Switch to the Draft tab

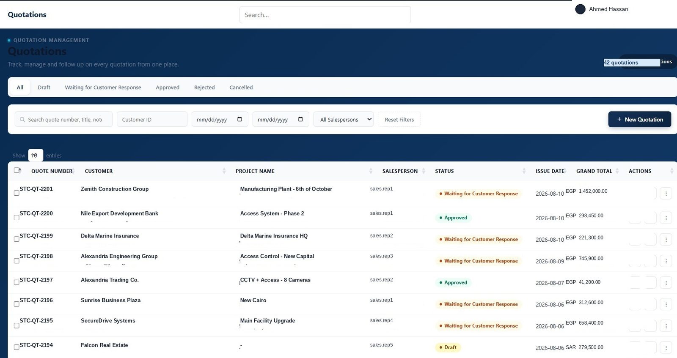pyautogui.click(x=44, y=87)
